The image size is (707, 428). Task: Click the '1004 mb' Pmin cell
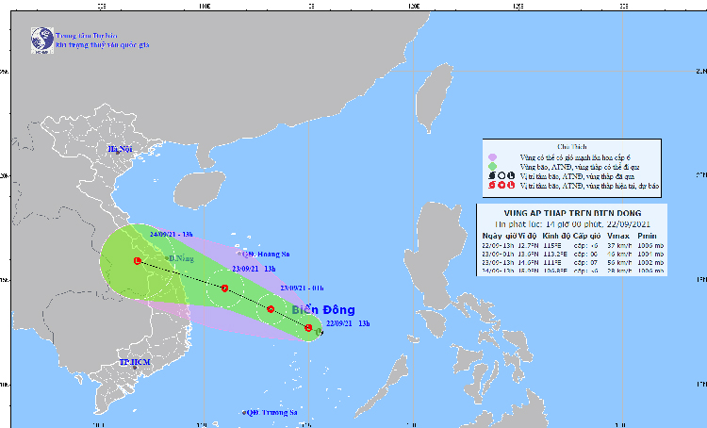[650, 254]
